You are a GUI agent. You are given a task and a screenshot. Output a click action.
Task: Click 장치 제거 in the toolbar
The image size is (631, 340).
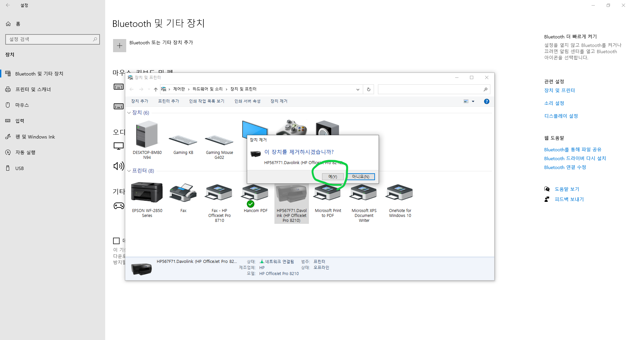tap(279, 101)
